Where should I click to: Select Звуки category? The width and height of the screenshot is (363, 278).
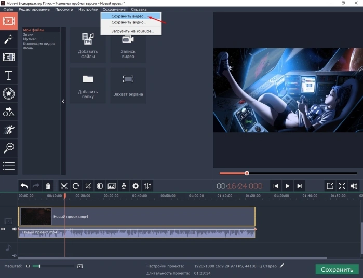coord(28,34)
